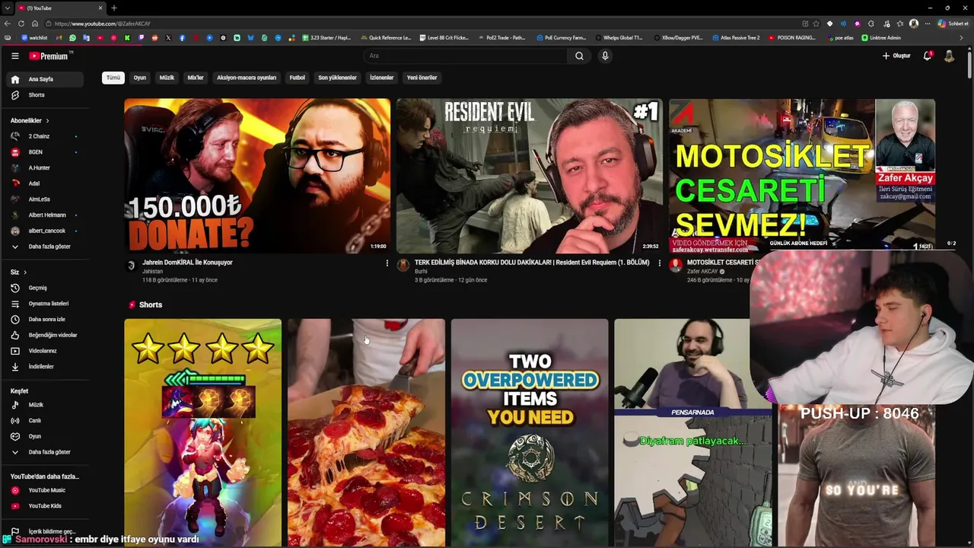Viewport: 974px width, 548px height.
Task: Click the Oluştur create button
Action: 896,56
